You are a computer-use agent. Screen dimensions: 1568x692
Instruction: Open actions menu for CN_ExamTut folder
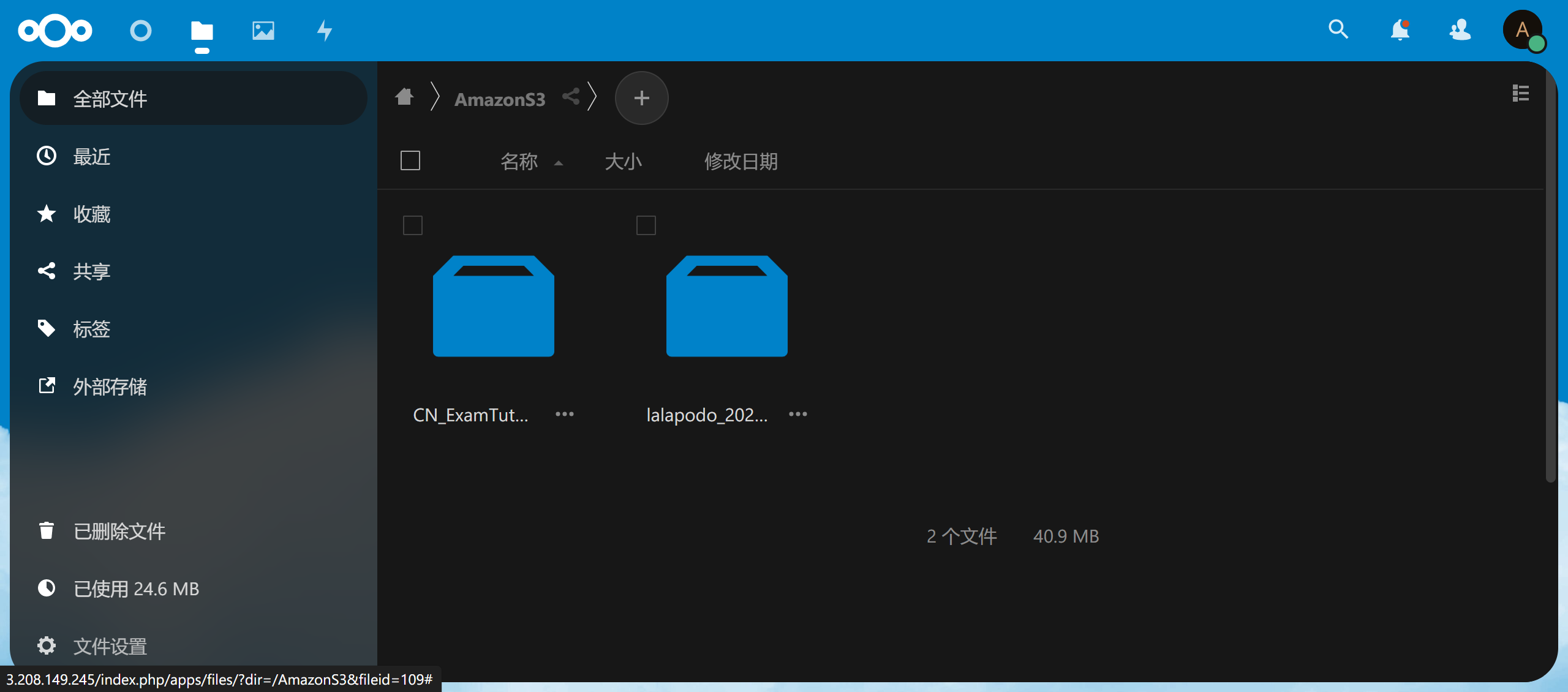click(564, 415)
